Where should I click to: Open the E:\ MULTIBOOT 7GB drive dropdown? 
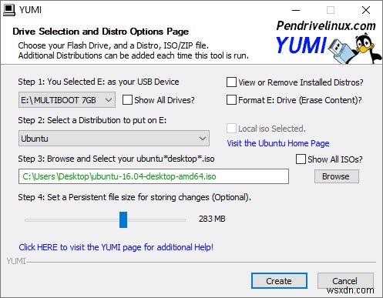(67, 100)
